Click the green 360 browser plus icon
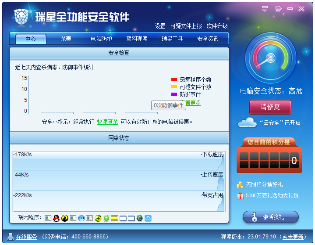 (98, 218)
